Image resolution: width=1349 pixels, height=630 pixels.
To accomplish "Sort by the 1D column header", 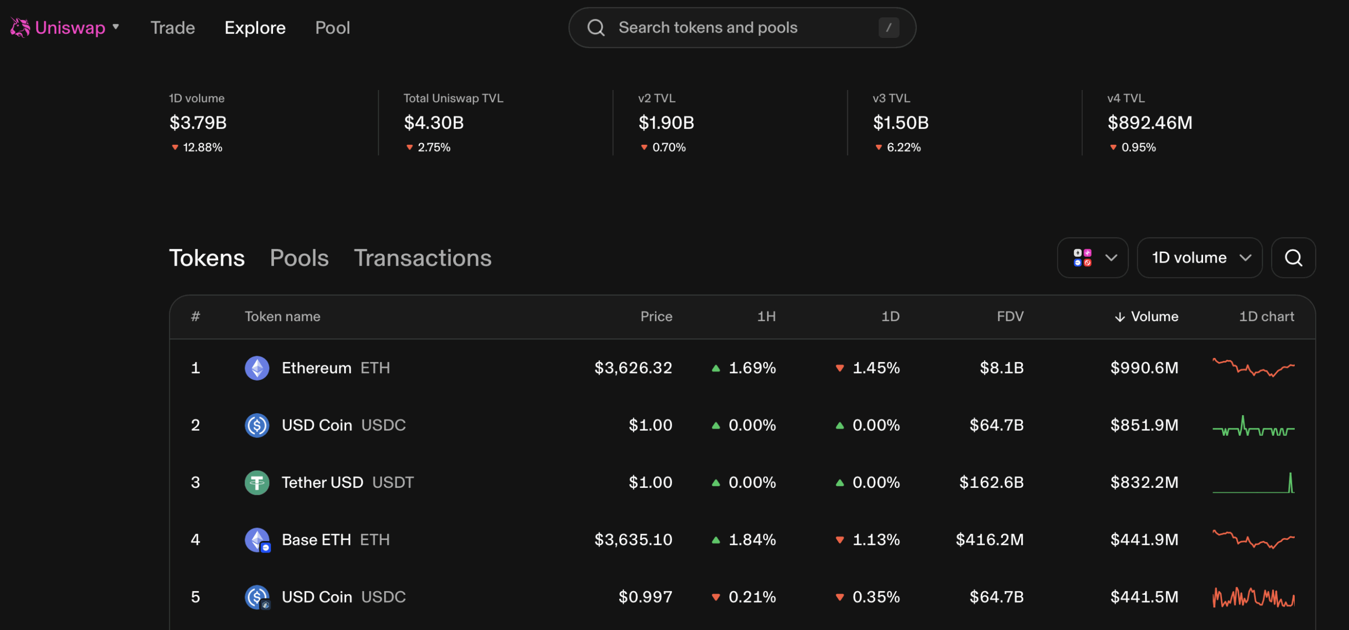I will 891,316.
